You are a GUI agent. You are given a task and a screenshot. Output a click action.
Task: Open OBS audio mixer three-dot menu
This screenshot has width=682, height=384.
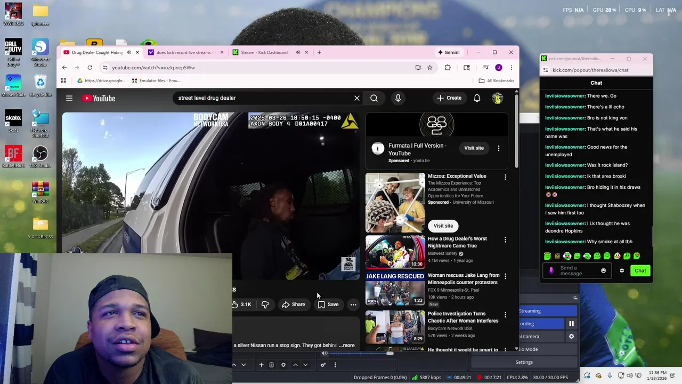tap(335, 365)
